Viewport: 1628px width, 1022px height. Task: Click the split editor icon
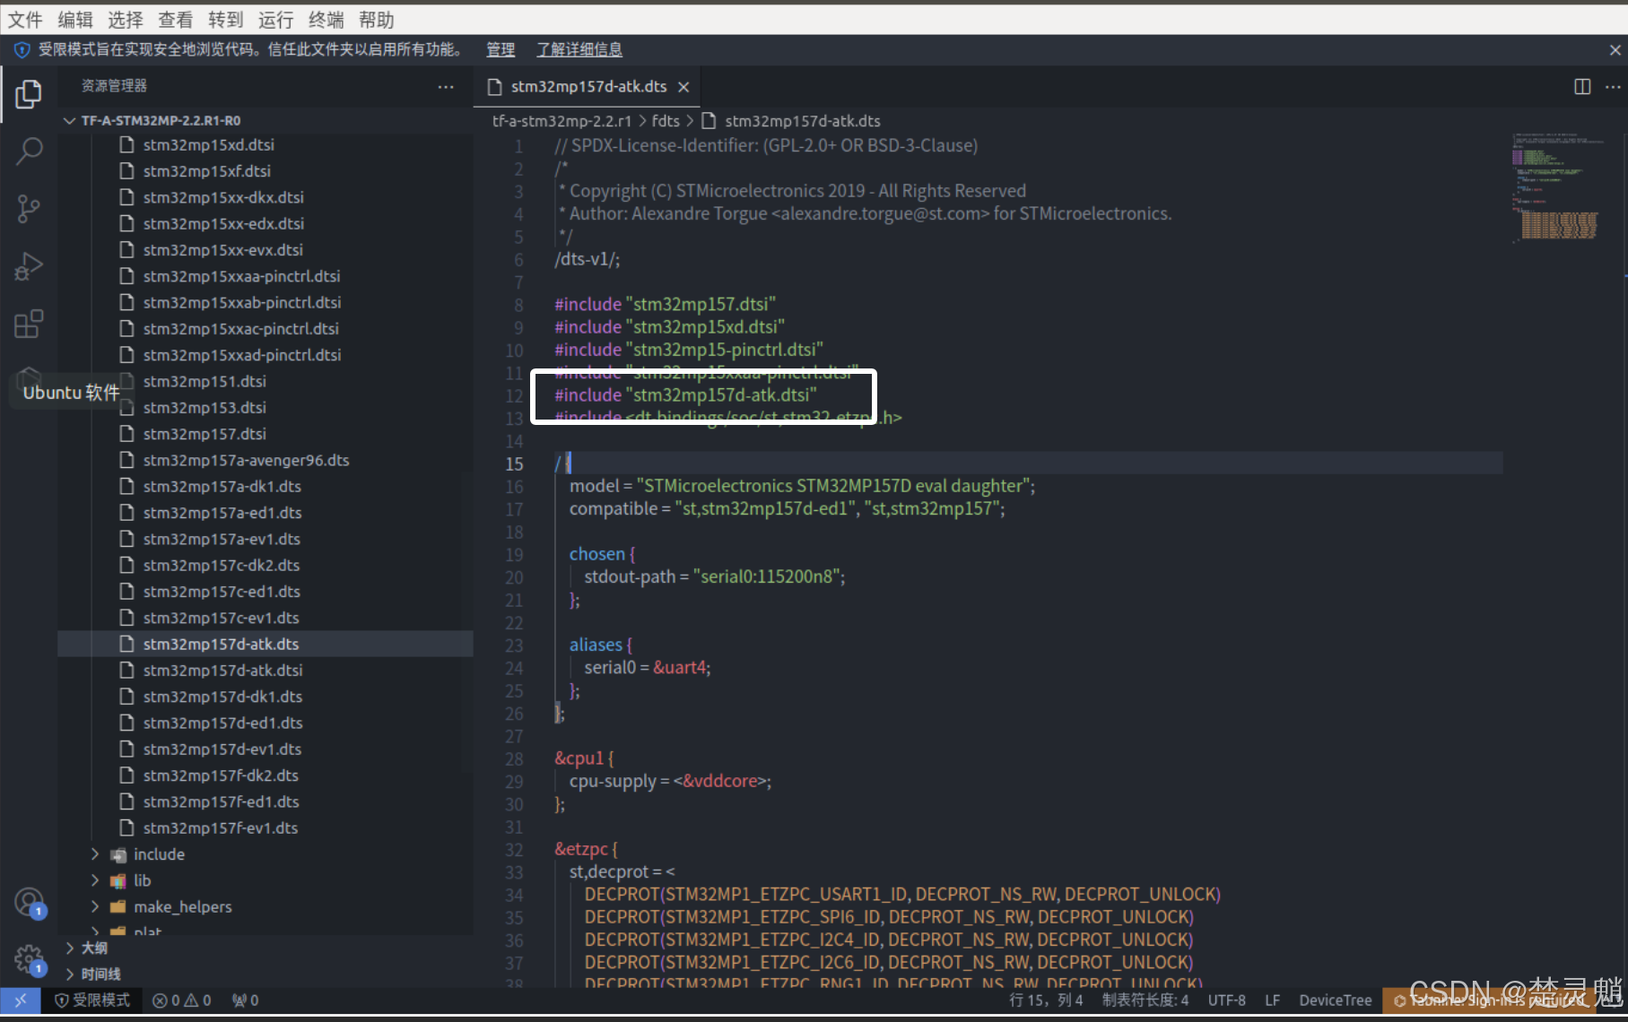click(1582, 86)
